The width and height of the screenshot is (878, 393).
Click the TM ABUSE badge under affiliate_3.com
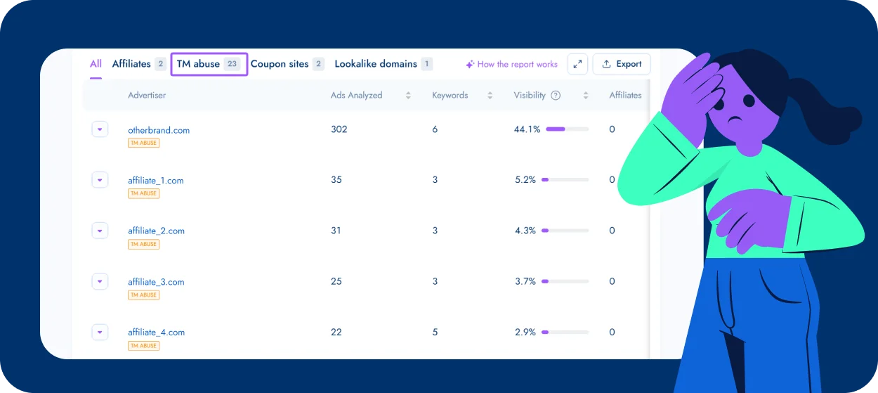[x=143, y=295]
